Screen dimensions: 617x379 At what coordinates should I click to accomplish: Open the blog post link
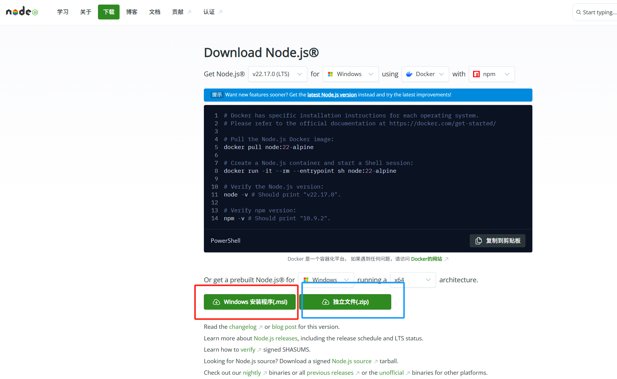284,327
